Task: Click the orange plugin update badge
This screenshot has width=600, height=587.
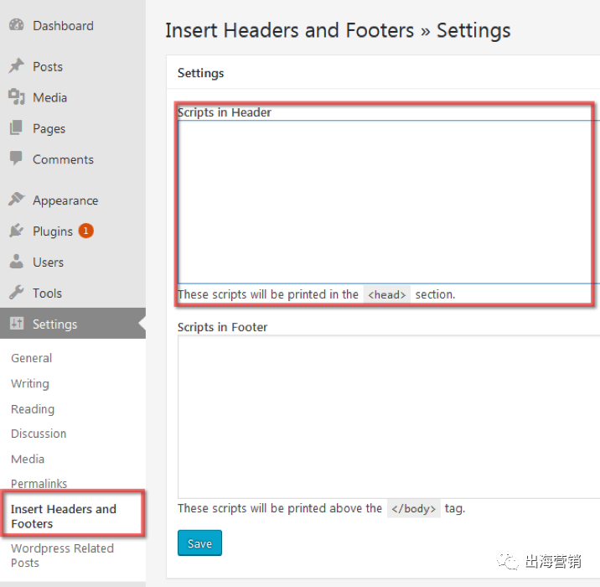Action: coord(86,231)
